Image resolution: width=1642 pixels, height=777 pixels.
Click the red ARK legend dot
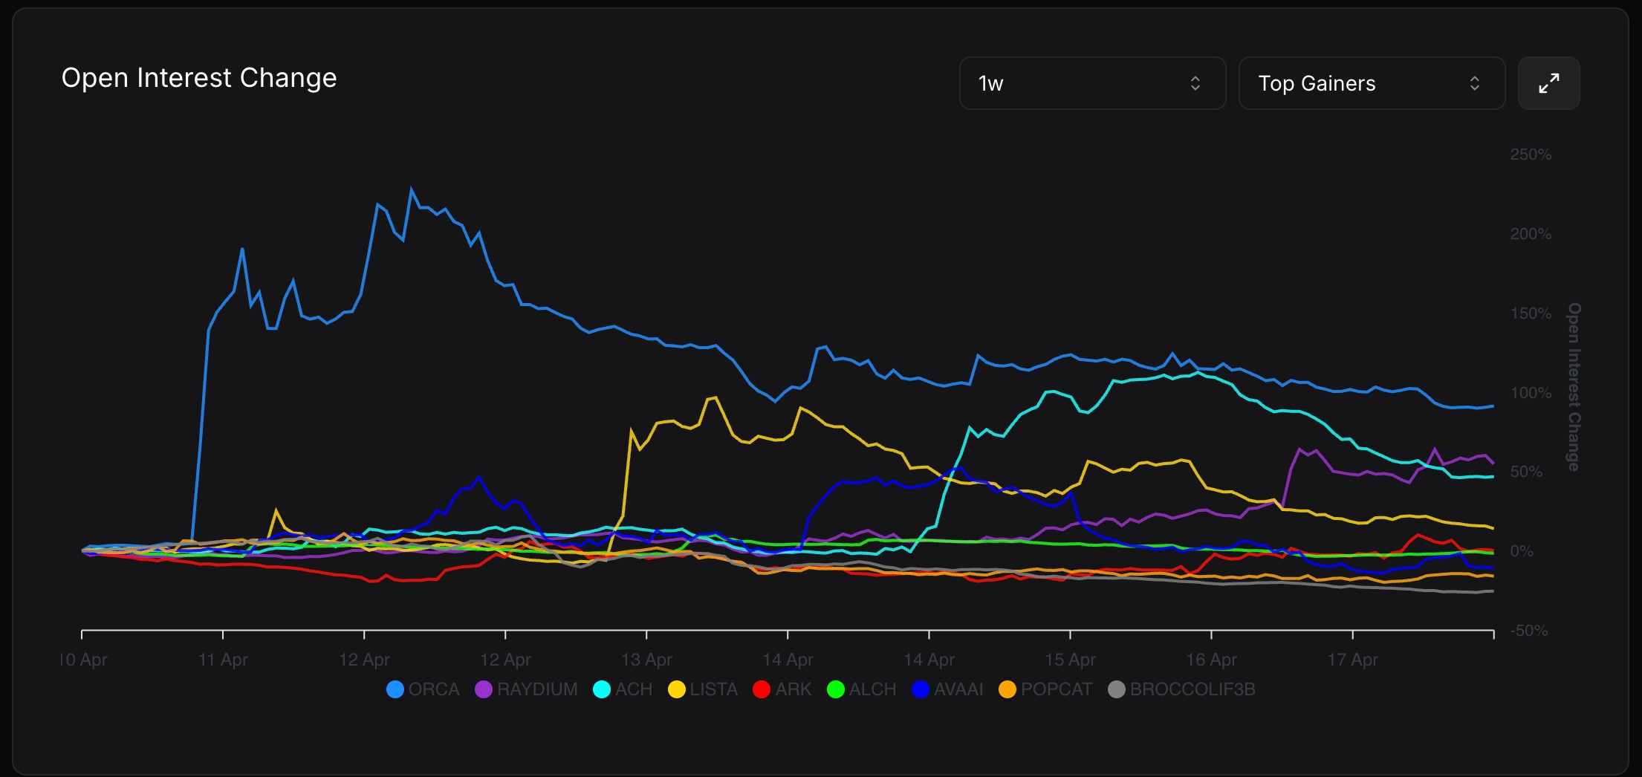coord(762,689)
